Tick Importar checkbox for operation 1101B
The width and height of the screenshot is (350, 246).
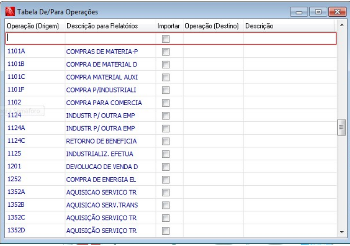click(166, 64)
